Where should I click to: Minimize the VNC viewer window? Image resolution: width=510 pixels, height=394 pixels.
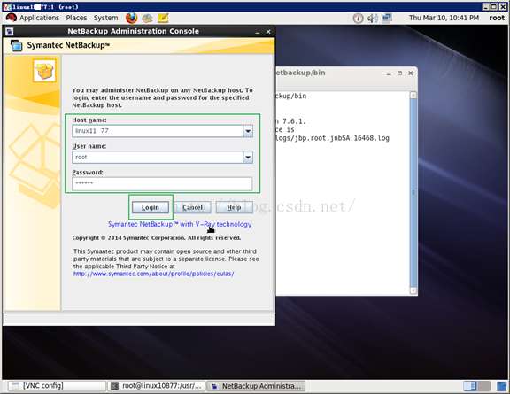coord(486,6)
